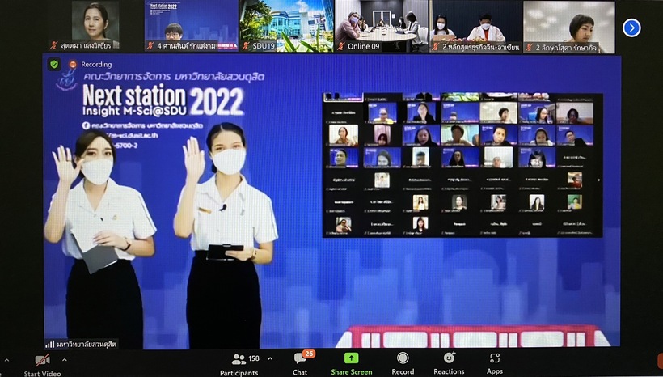
Task: Open the Participants panel
Action: 239,365
